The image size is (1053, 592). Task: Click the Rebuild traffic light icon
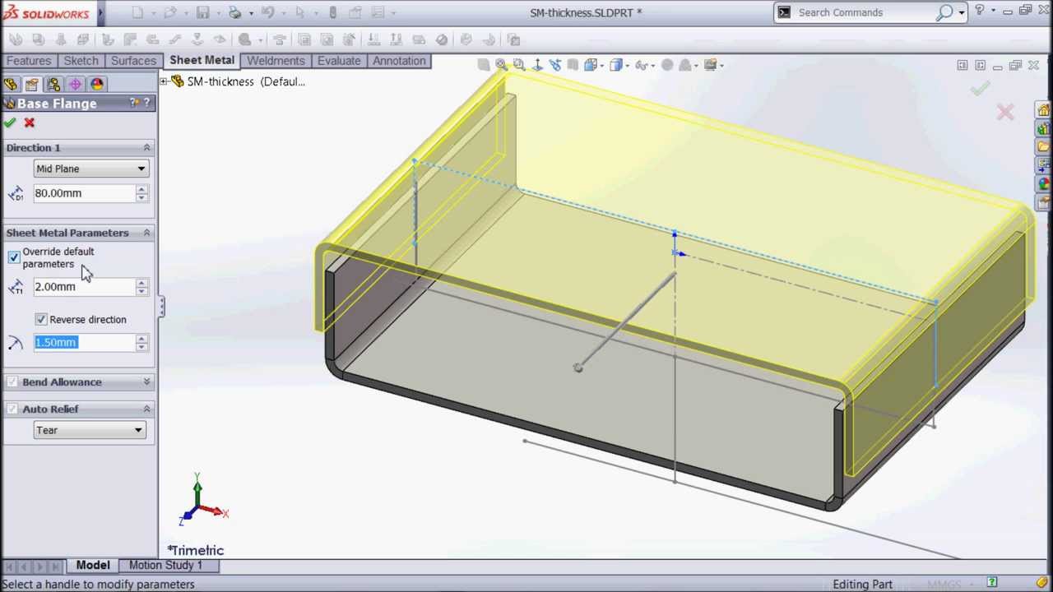pos(332,12)
